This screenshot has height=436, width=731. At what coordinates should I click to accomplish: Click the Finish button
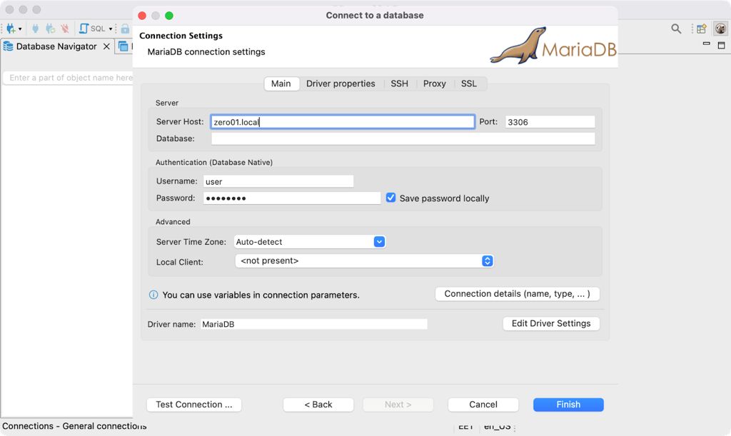568,405
